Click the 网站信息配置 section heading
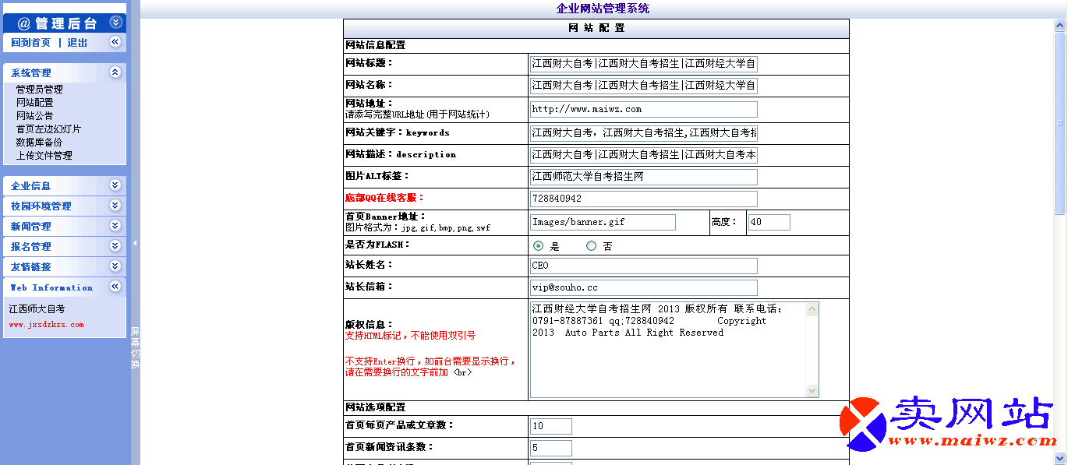 [x=375, y=45]
